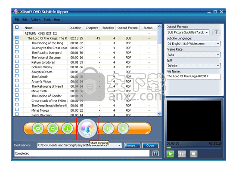Click the Completed status field
This screenshot has width=242, height=170.
pyautogui.click(x=82, y=153)
